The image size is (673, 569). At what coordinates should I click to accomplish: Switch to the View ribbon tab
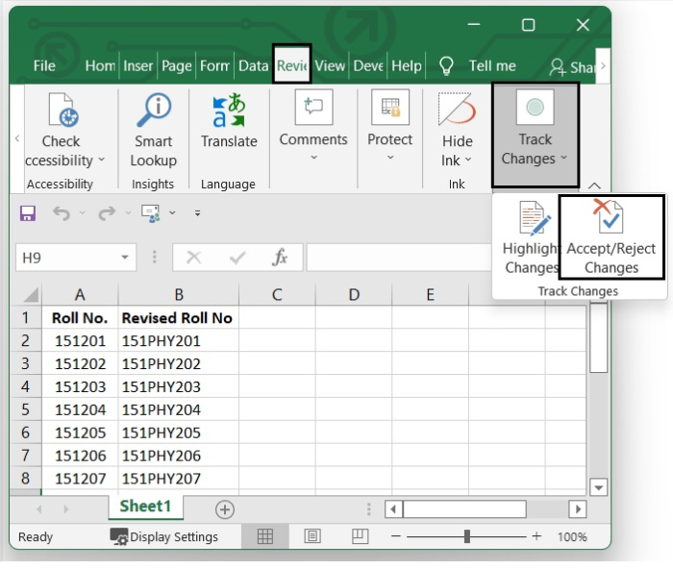(x=330, y=66)
